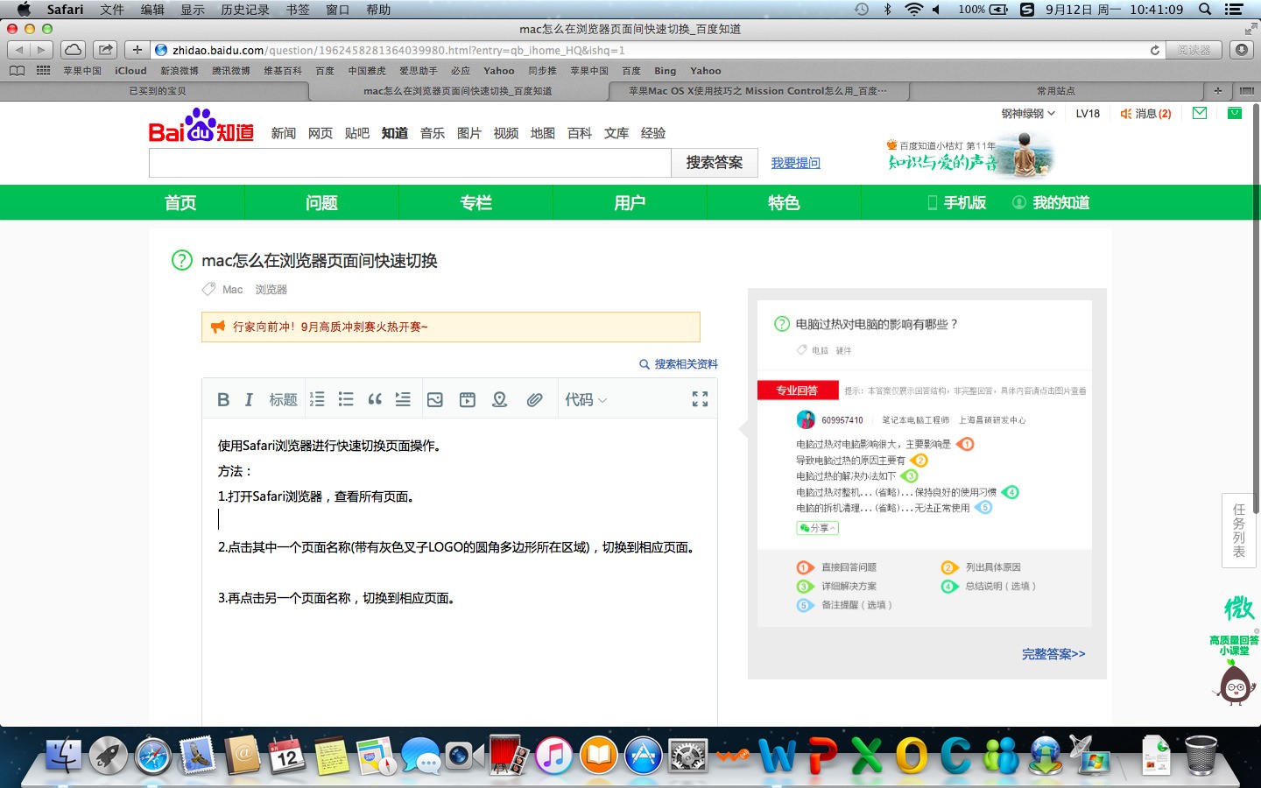Click the add bookmark plus button
Viewport: 1261px width, 788px height.
coord(137,50)
